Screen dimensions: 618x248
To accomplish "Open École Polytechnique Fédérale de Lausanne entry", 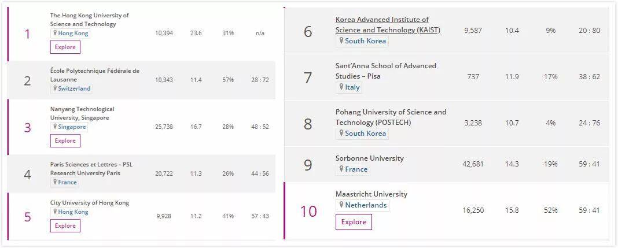I will coord(94,75).
